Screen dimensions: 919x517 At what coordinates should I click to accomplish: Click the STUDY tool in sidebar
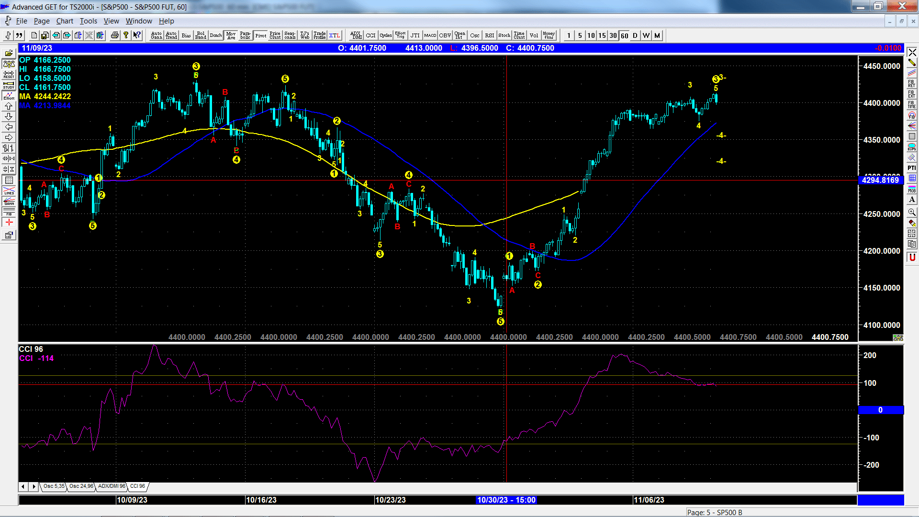pyautogui.click(x=9, y=85)
